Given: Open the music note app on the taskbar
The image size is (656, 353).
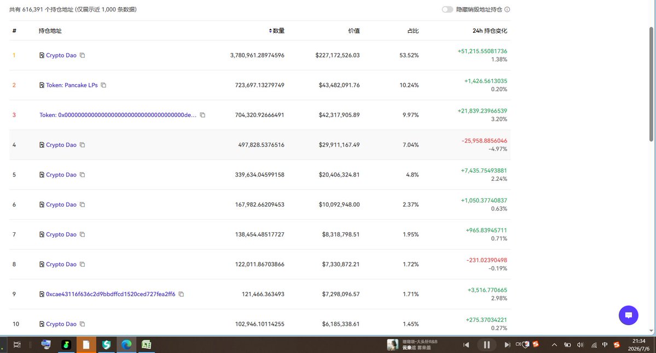Looking at the screenshot, I should [x=66, y=345].
